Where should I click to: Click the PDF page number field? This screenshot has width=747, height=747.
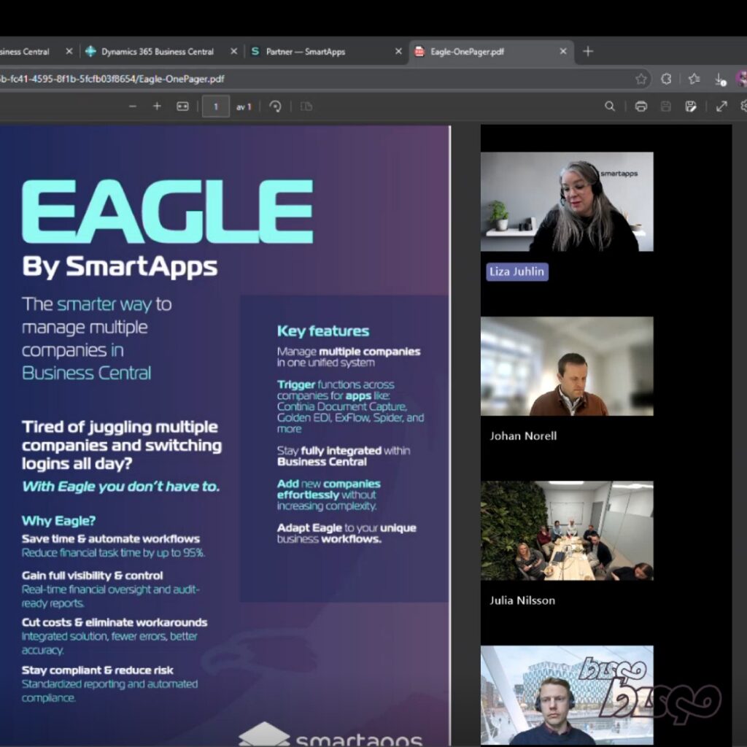point(216,107)
